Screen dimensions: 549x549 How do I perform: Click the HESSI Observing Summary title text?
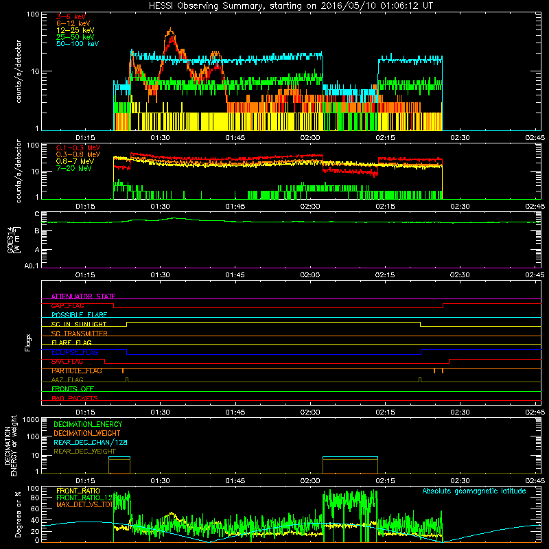click(290, 6)
